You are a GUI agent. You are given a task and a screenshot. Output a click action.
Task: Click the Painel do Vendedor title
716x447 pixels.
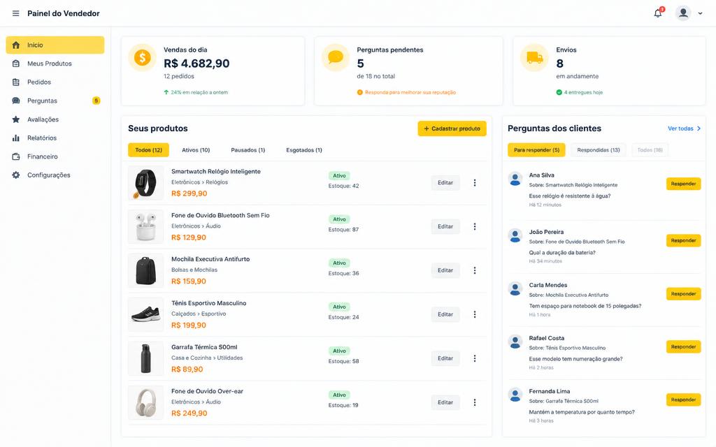pyautogui.click(x=64, y=13)
